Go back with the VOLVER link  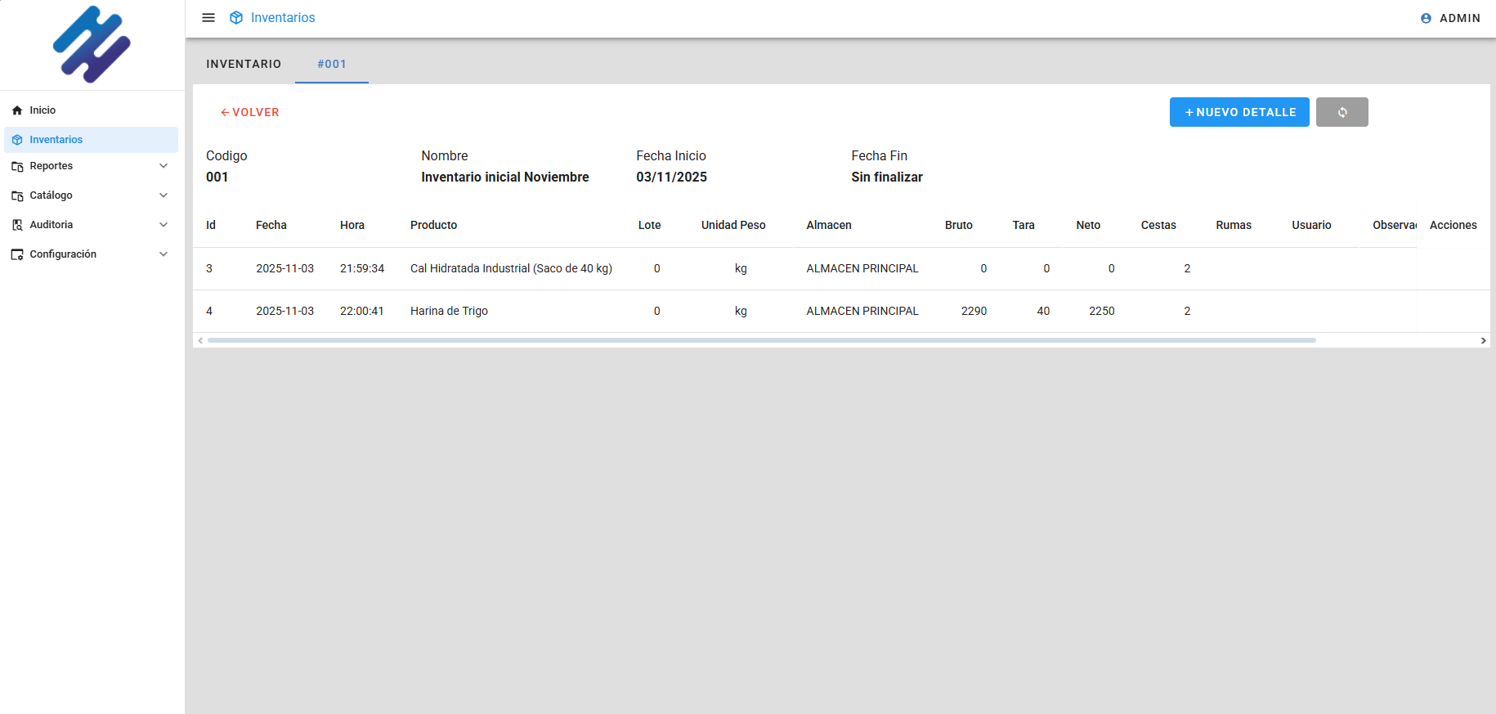[250, 112]
